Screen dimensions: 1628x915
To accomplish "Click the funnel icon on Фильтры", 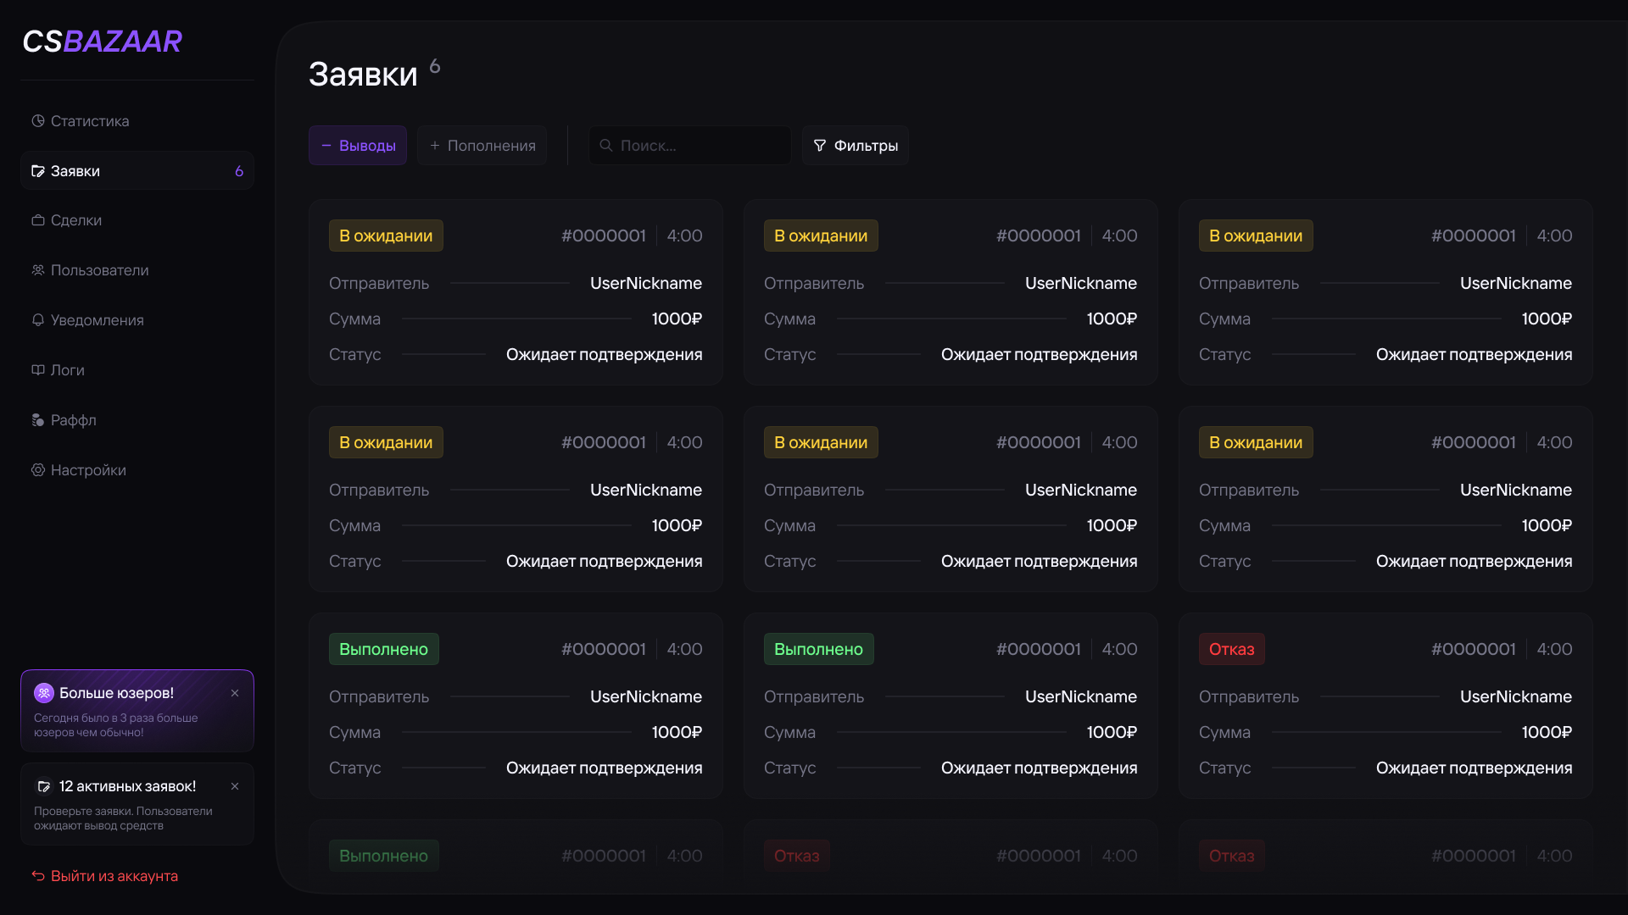I will coord(820,146).
